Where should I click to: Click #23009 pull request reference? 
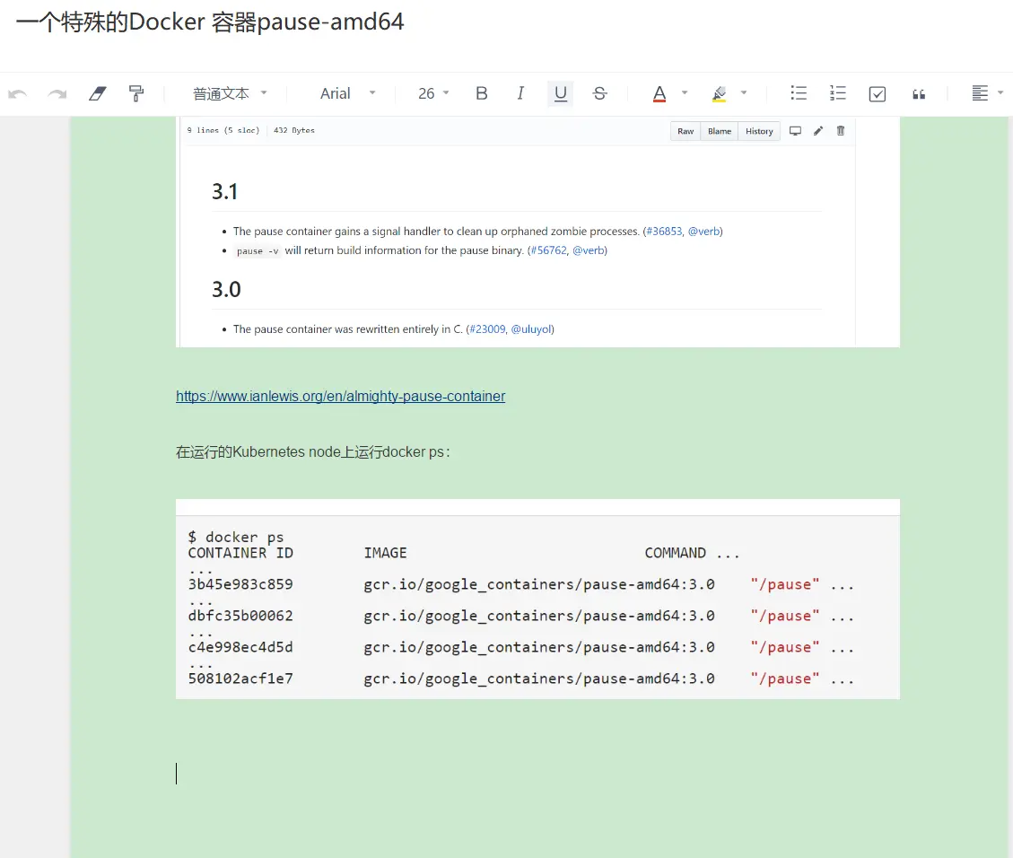(487, 328)
